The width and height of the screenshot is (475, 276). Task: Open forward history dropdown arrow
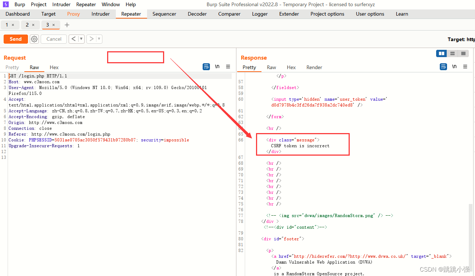point(99,39)
